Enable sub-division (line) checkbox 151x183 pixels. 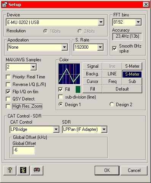(x=60, y=97)
